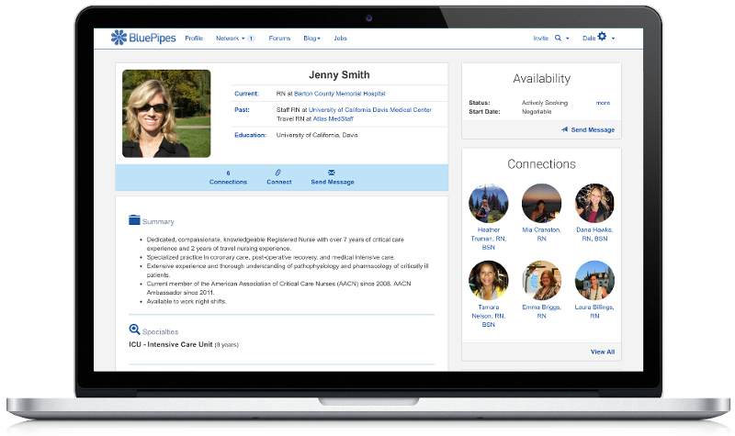Click paper plane icon in Availability
Viewport: 735px width, 436px height.
pos(565,129)
